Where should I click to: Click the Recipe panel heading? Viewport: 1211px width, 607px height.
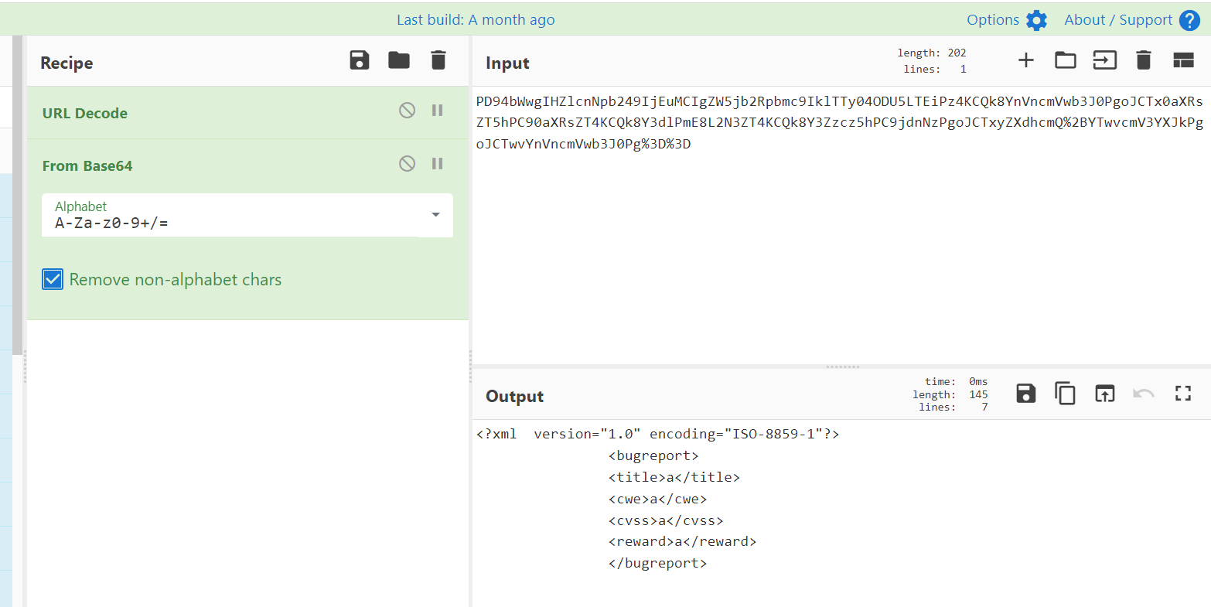(x=67, y=63)
